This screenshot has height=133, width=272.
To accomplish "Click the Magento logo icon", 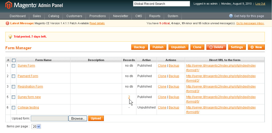I will click(9, 5).
